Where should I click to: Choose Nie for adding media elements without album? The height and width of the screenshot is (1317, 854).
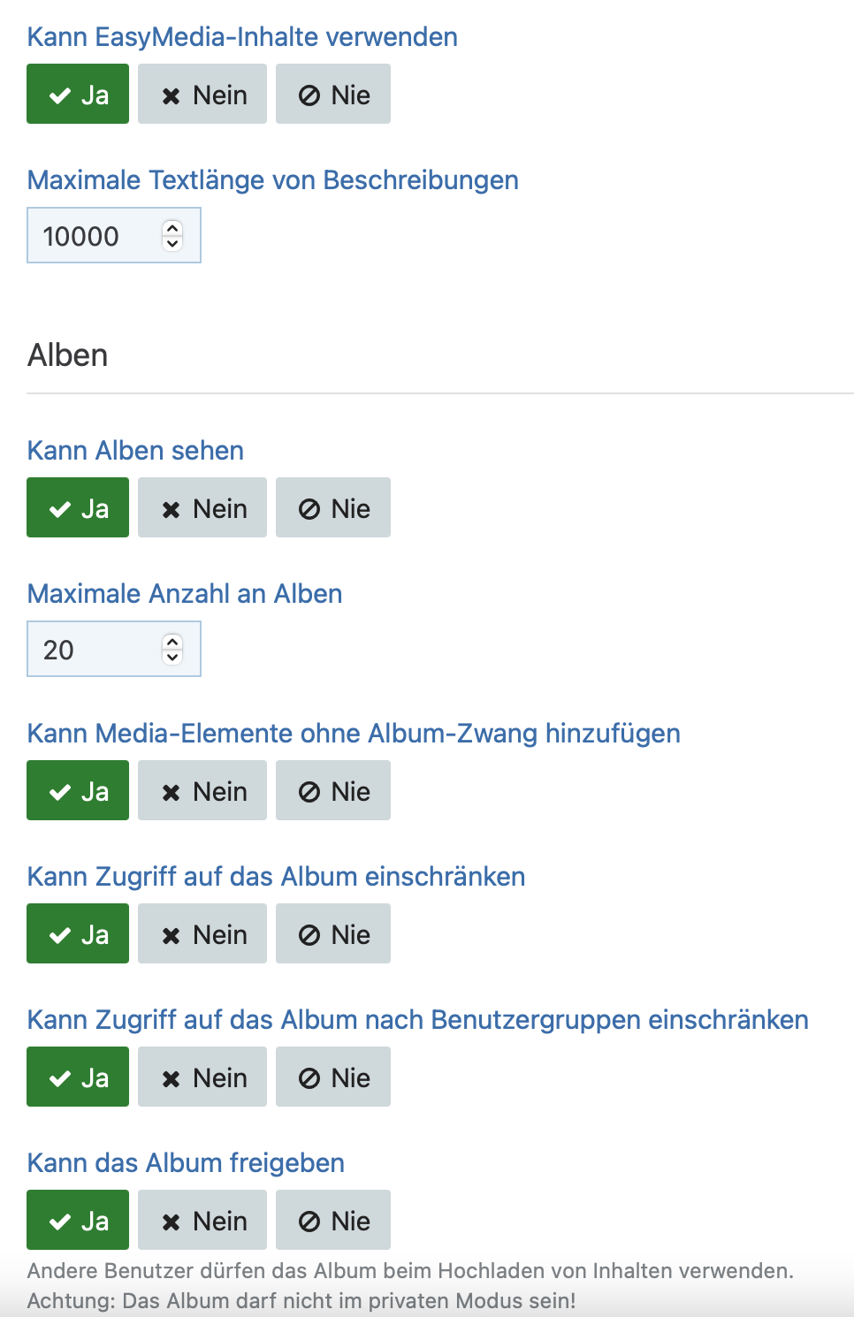333,790
